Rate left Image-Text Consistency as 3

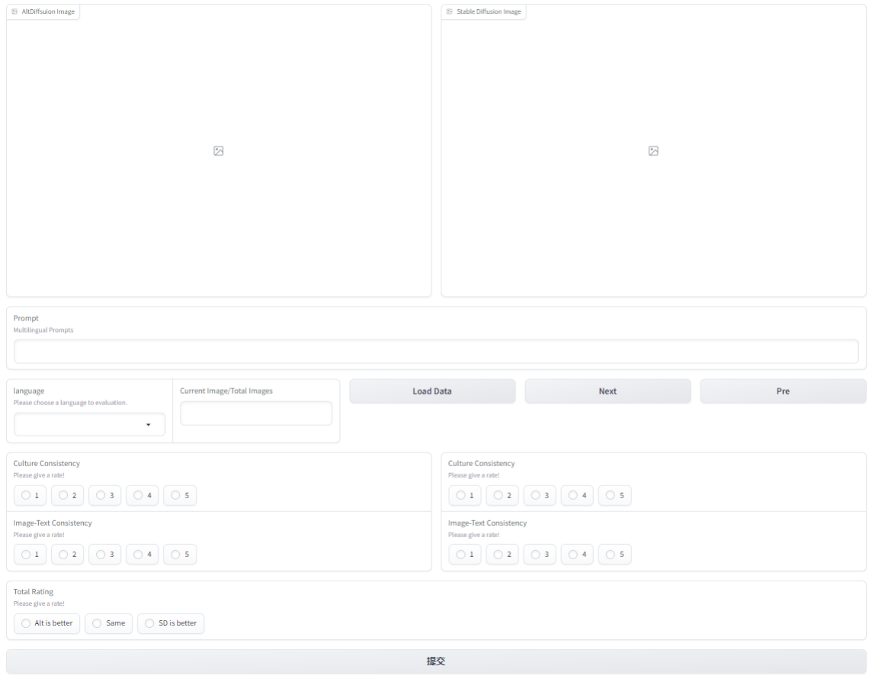[x=104, y=555]
